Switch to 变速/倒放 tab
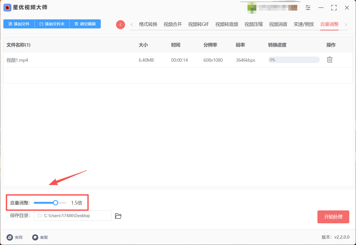Image resolution: width=356 pixels, height=245 pixels. [x=304, y=24]
